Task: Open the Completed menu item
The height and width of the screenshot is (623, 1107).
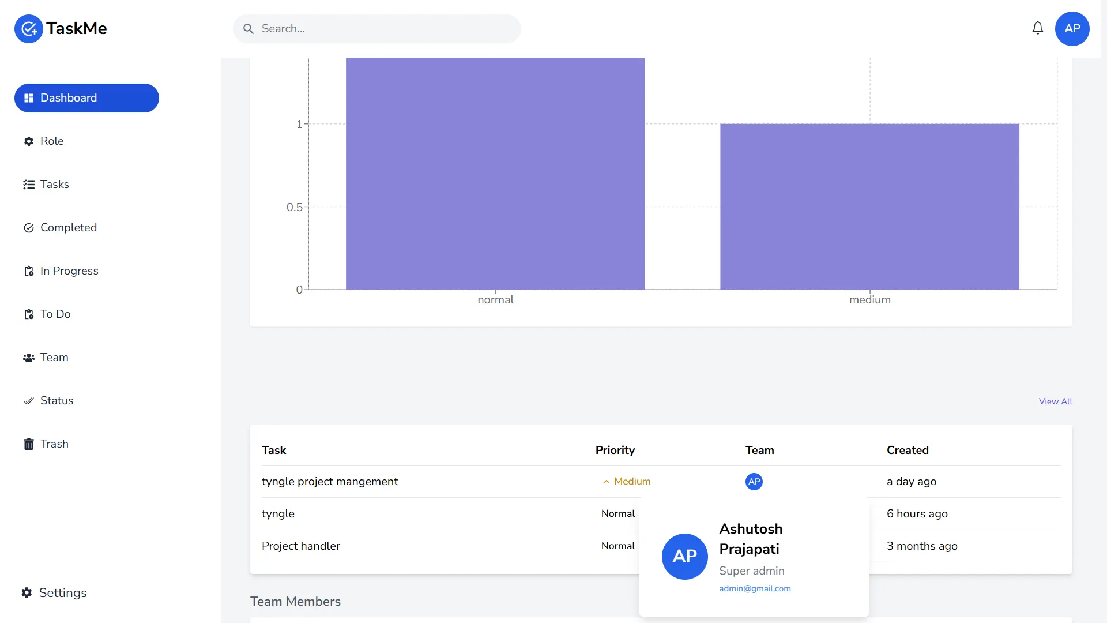Action: click(86, 228)
